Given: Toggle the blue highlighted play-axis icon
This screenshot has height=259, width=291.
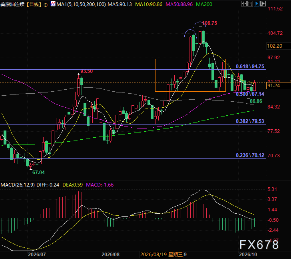Looking at the screenshot, I should (257, 4).
